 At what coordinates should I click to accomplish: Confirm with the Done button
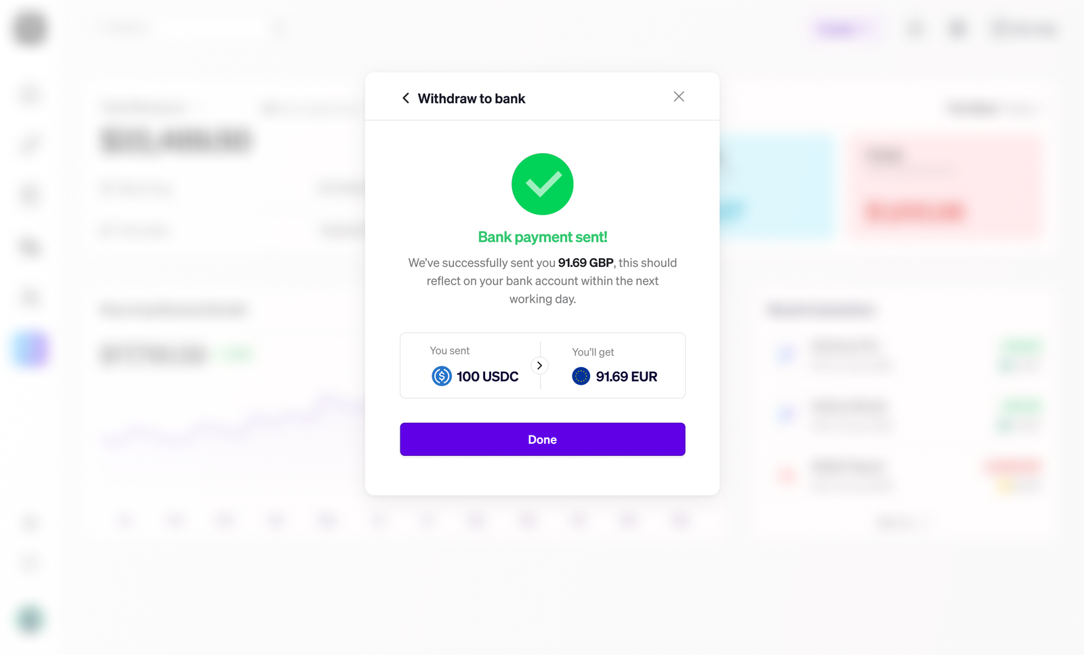[x=543, y=440]
